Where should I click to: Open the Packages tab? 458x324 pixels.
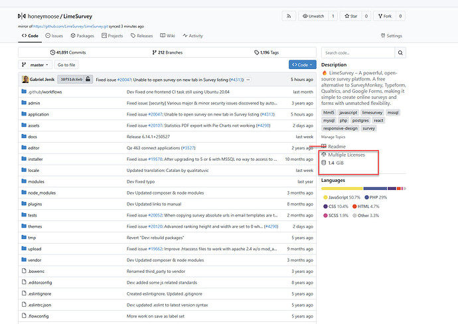click(82, 36)
